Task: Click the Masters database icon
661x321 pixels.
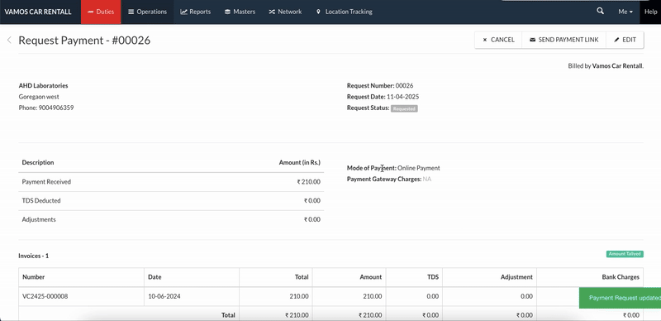Action: coord(228,12)
